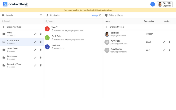Click Logicwind blue L avatar
Image resolution: width=176 pixels, height=110 pixels.
(x=47, y=47)
